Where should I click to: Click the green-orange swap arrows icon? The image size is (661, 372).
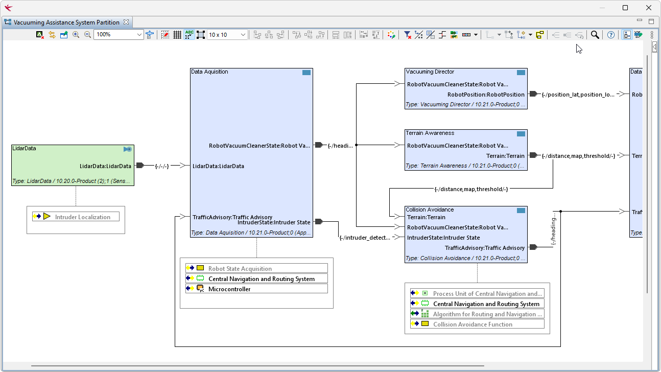point(454,35)
